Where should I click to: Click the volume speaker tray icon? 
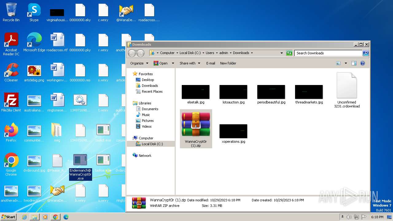(349, 217)
